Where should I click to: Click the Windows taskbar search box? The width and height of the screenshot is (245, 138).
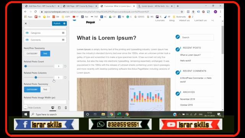pyautogui.click(x=57, y=114)
